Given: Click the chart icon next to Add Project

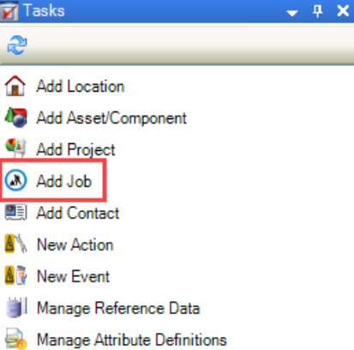Looking at the screenshot, I should tap(16, 148).
